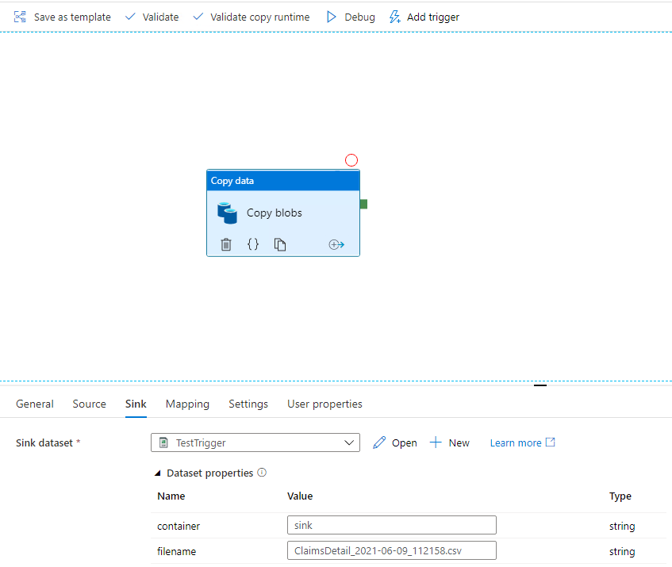Click the panel resize handle bar
672x567 pixels.
[540, 385]
